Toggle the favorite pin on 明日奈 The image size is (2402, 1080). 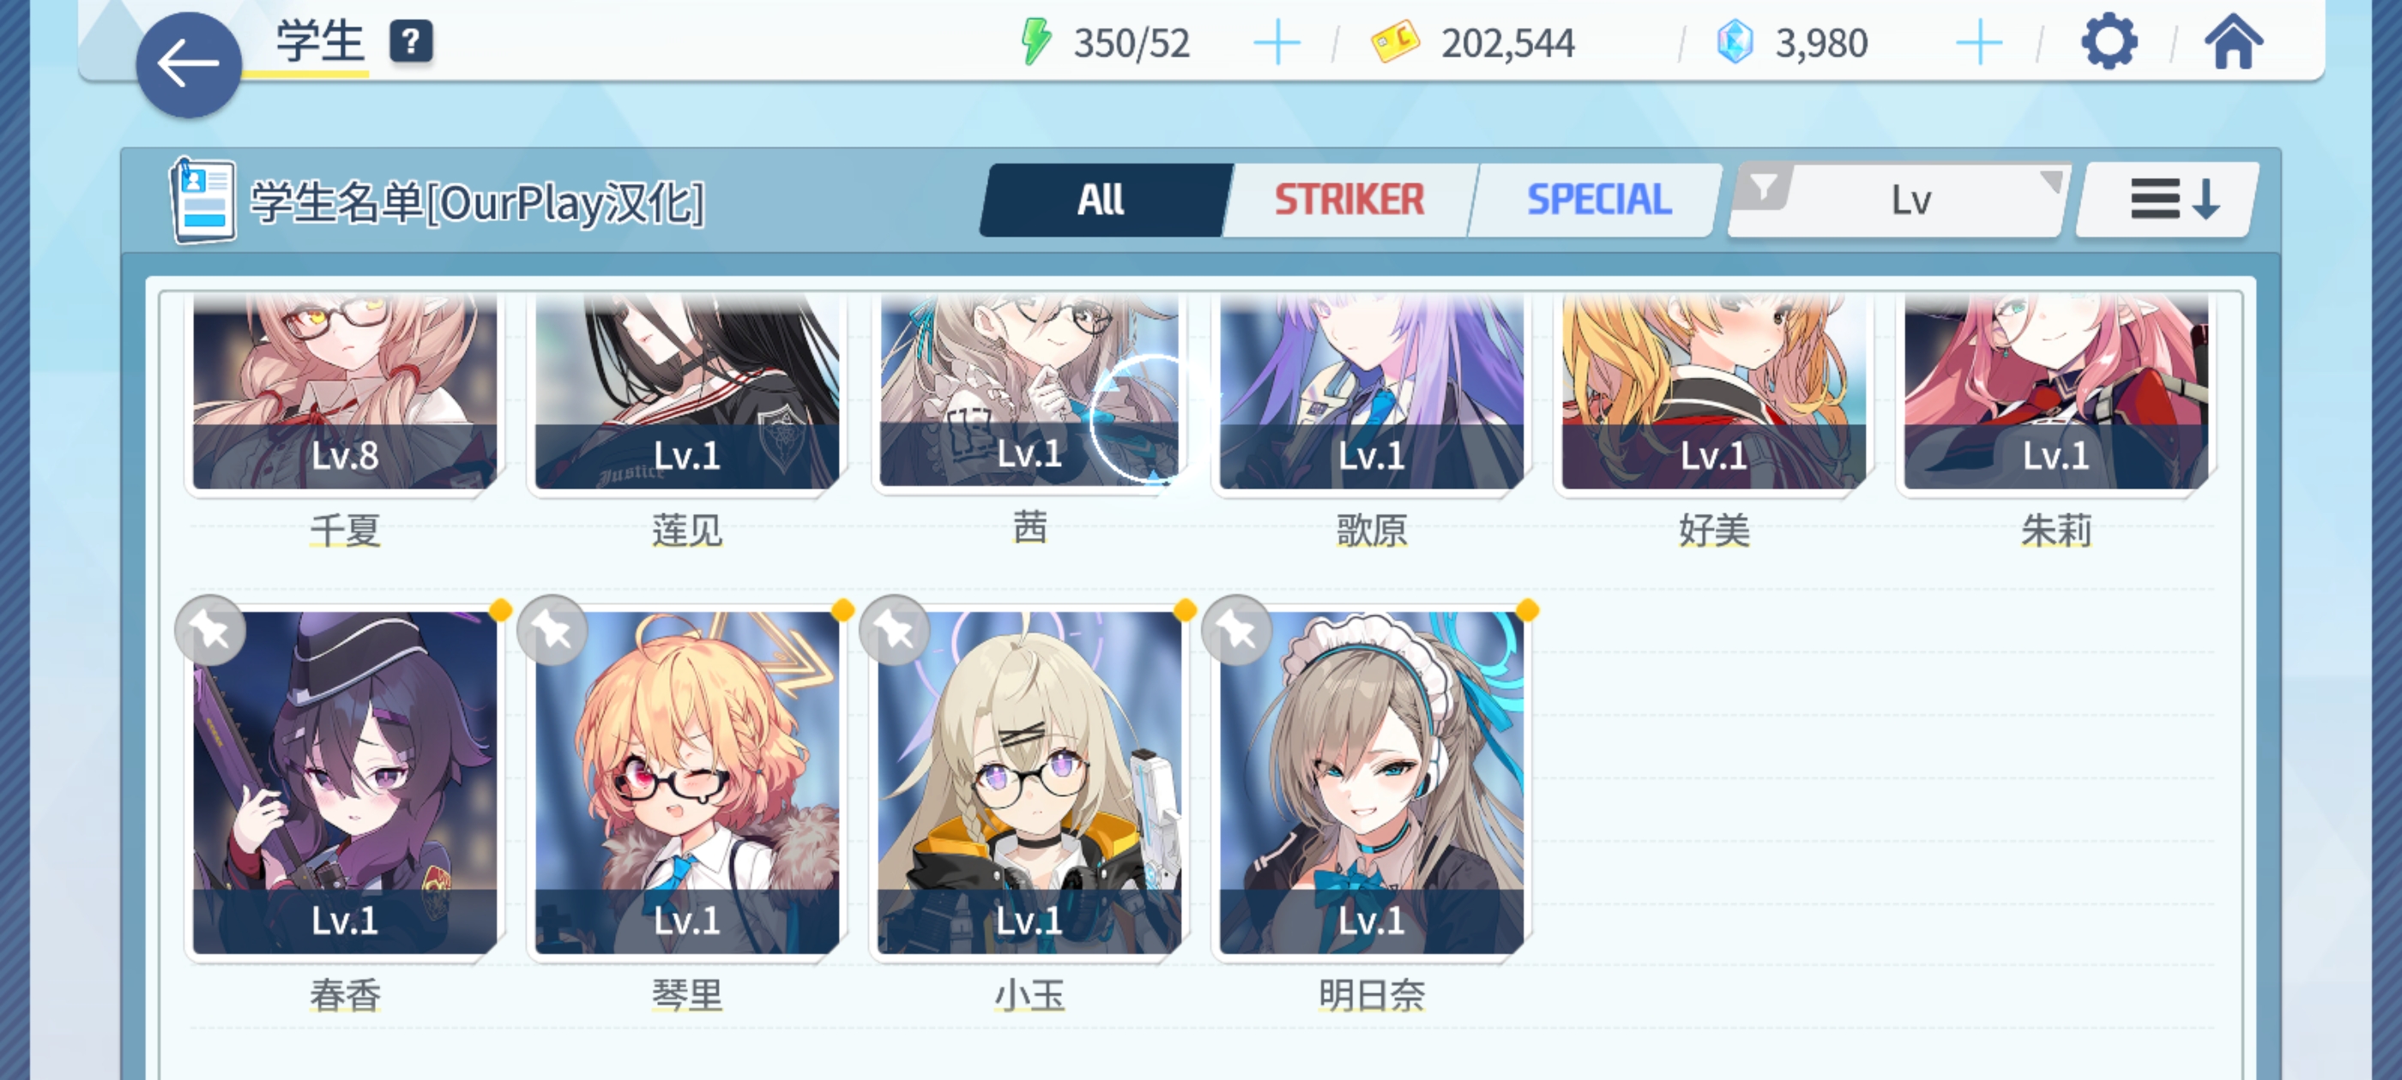click(x=1237, y=631)
